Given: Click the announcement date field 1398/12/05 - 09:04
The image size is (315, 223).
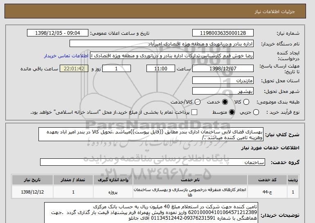Looking at the screenshot, I should pos(58,33).
